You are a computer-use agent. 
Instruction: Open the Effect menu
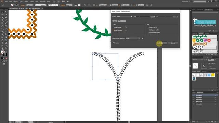pyautogui.click(x=32, y=1)
